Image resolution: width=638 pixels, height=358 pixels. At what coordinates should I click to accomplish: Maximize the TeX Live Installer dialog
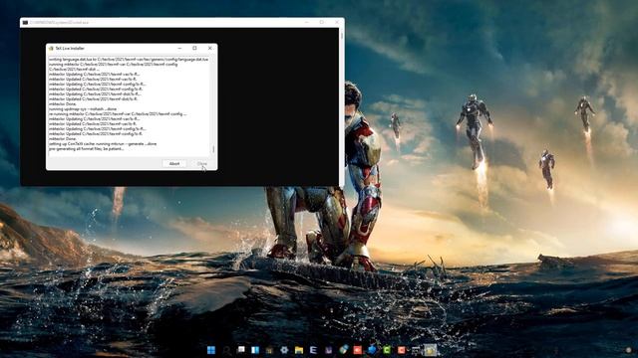[194, 48]
